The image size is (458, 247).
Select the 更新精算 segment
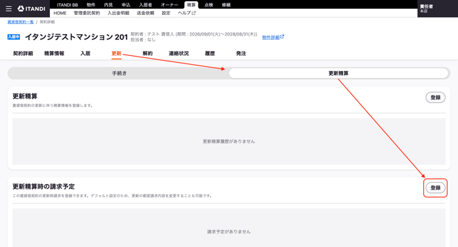point(338,73)
